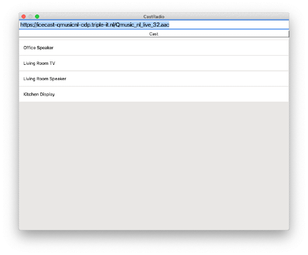
Task: Close the CastRadio window
Action: click(x=24, y=16)
